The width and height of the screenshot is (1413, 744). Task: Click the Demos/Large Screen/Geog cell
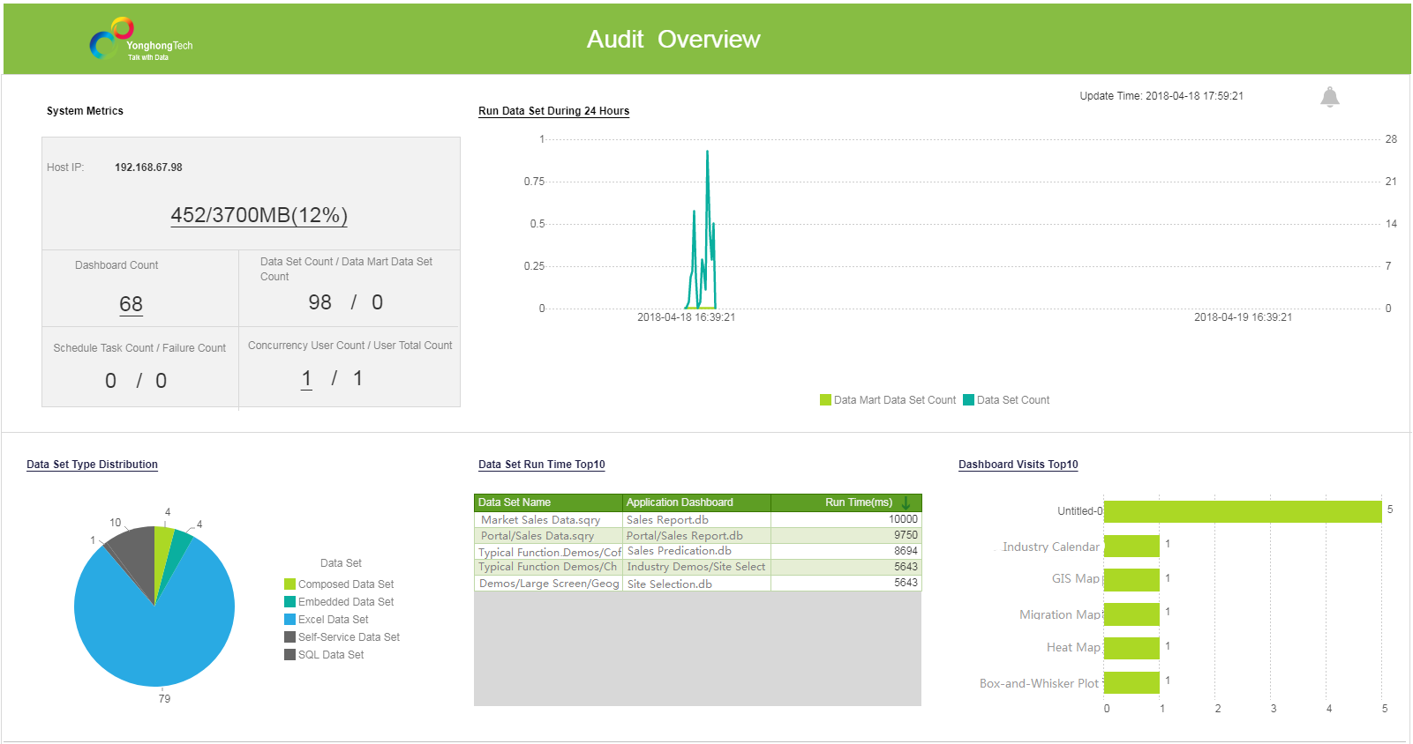click(x=548, y=584)
